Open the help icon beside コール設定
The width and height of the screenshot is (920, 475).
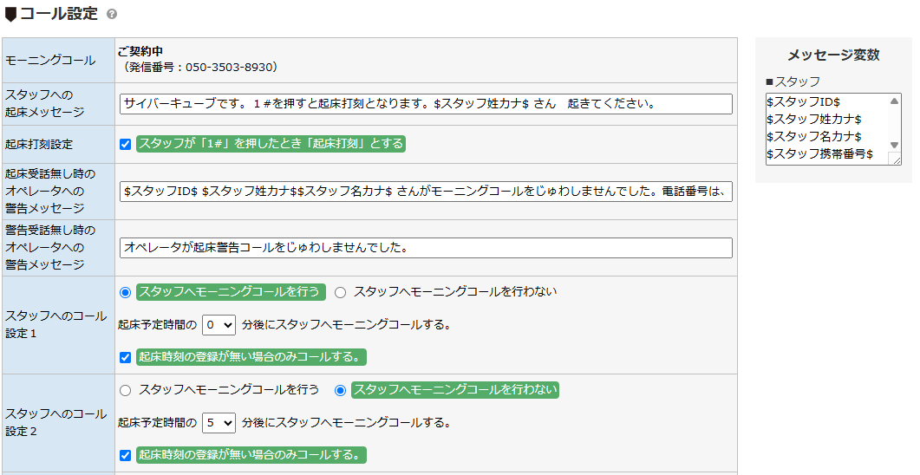(112, 14)
